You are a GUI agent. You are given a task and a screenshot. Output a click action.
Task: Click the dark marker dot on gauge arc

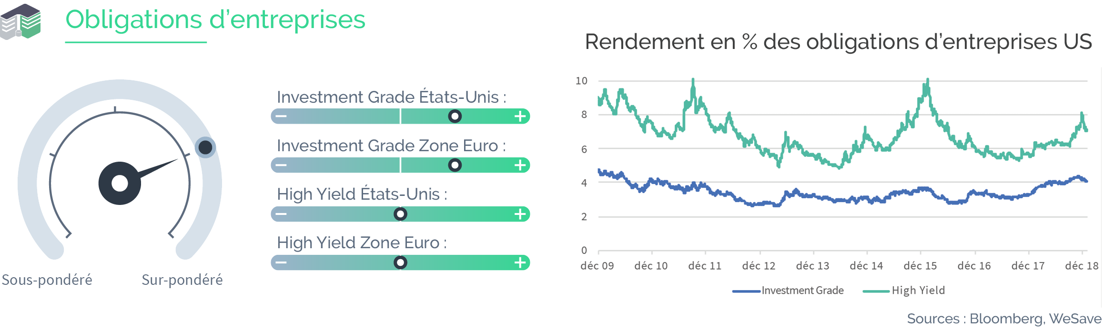(x=205, y=147)
